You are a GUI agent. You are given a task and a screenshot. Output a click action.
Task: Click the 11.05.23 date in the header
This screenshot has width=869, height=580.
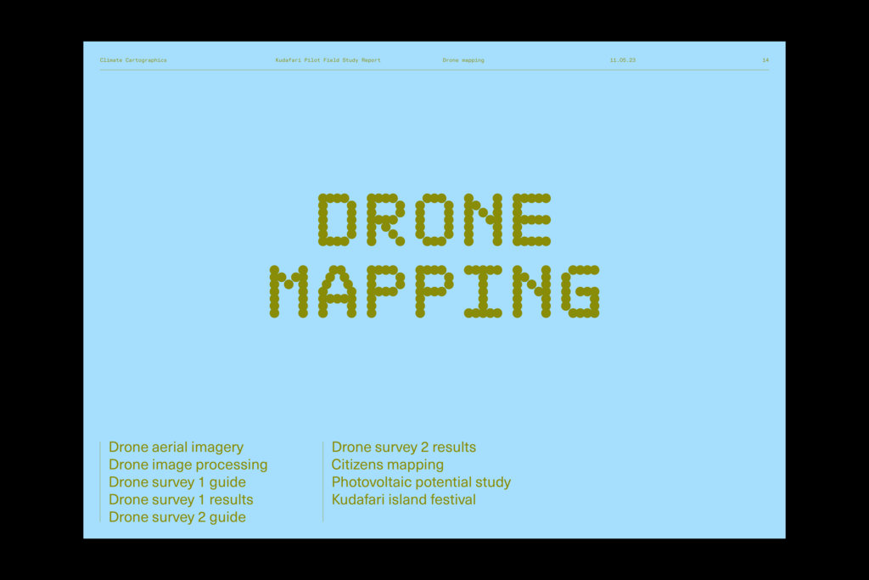point(622,60)
